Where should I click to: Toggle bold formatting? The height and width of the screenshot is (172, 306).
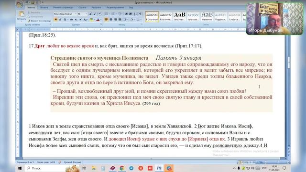(55, 20)
